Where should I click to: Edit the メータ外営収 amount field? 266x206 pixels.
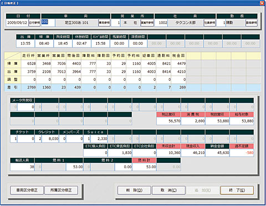(x=26, y=107)
